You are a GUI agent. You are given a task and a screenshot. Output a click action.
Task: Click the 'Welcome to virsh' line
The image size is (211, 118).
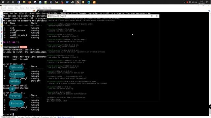point(25,52)
